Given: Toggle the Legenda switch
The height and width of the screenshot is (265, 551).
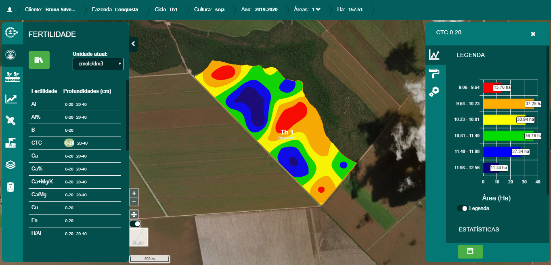Looking at the screenshot, I should click(462, 208).
